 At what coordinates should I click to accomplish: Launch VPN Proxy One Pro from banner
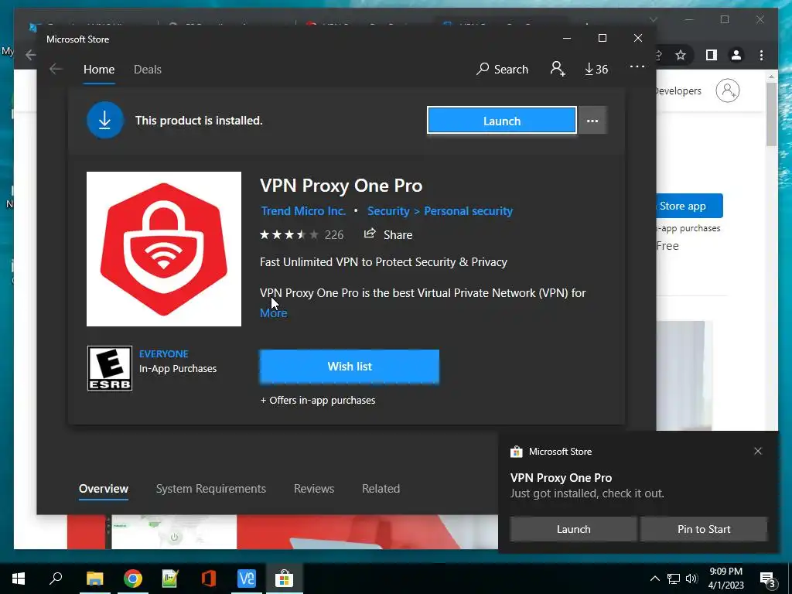click(x=501, y=121)
